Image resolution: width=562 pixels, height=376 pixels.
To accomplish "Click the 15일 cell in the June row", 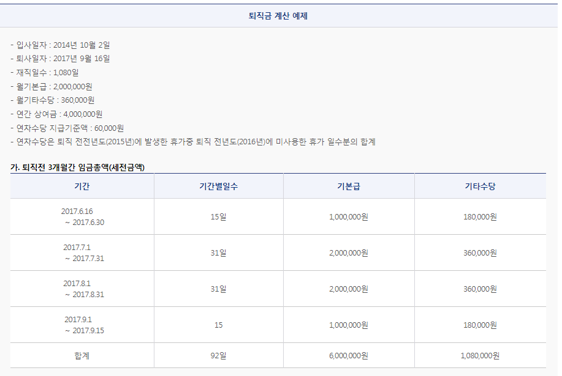I will pos(219,217).
